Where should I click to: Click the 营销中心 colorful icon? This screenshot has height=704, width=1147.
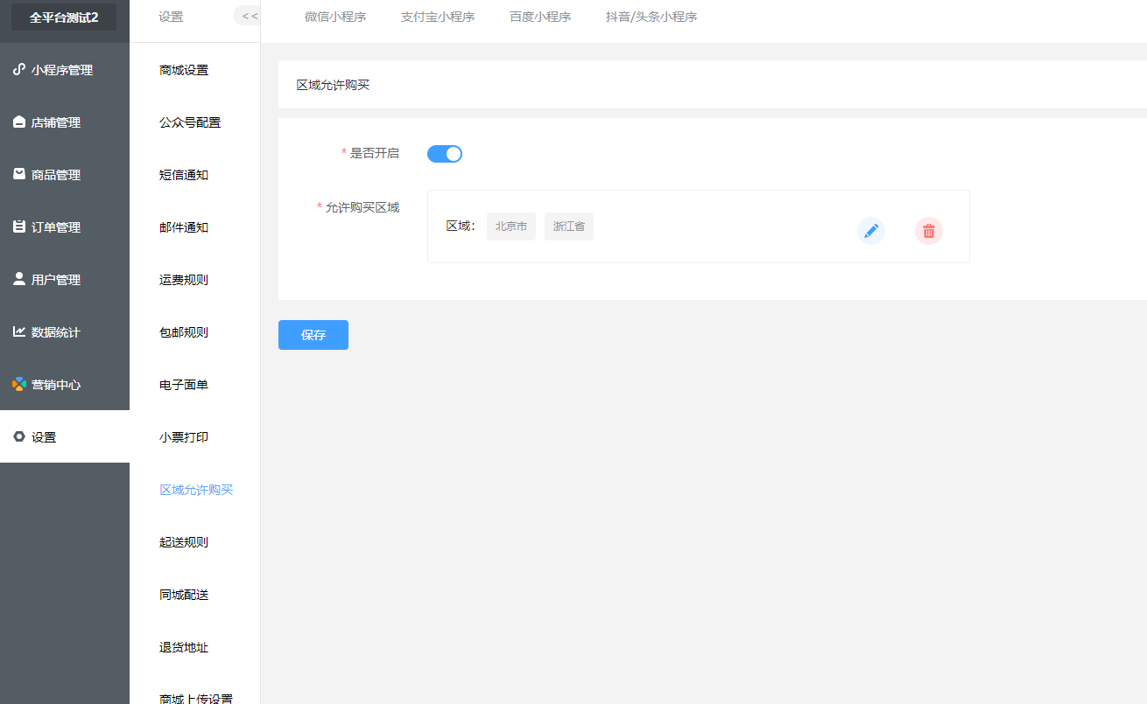tap(19, 385)
